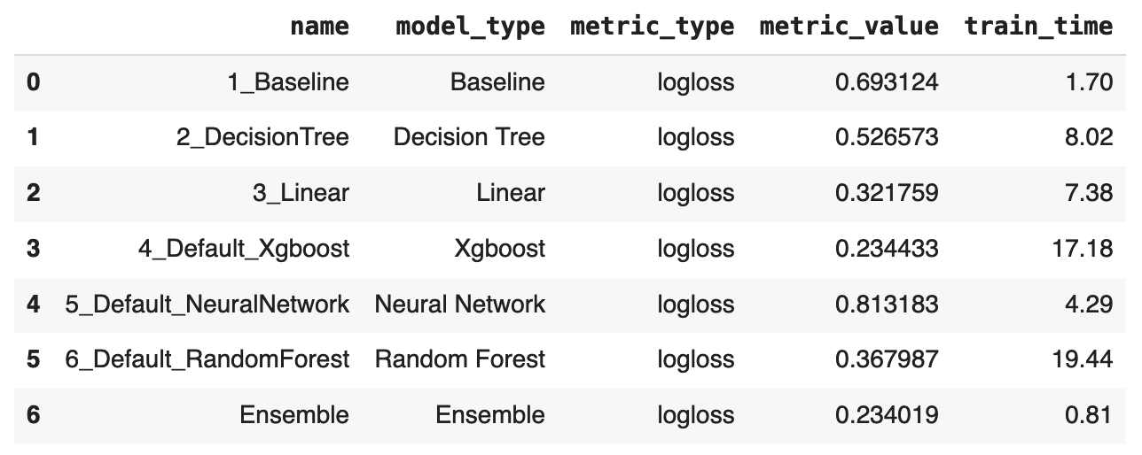
Task: Click the 0.813183 metric value cell
Action: coord(886,304)
